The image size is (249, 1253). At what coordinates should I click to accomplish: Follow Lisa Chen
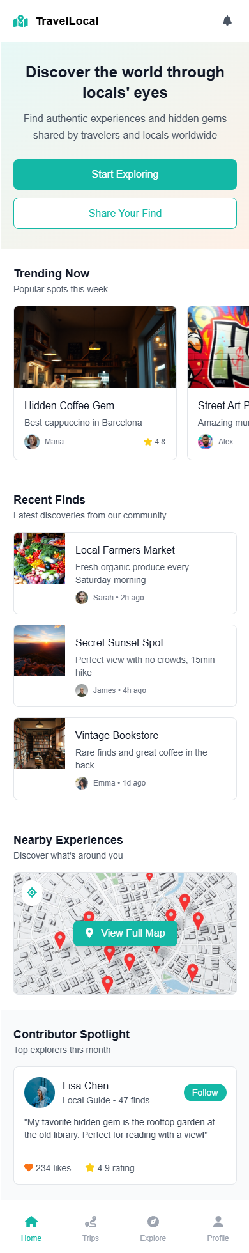205,1093
